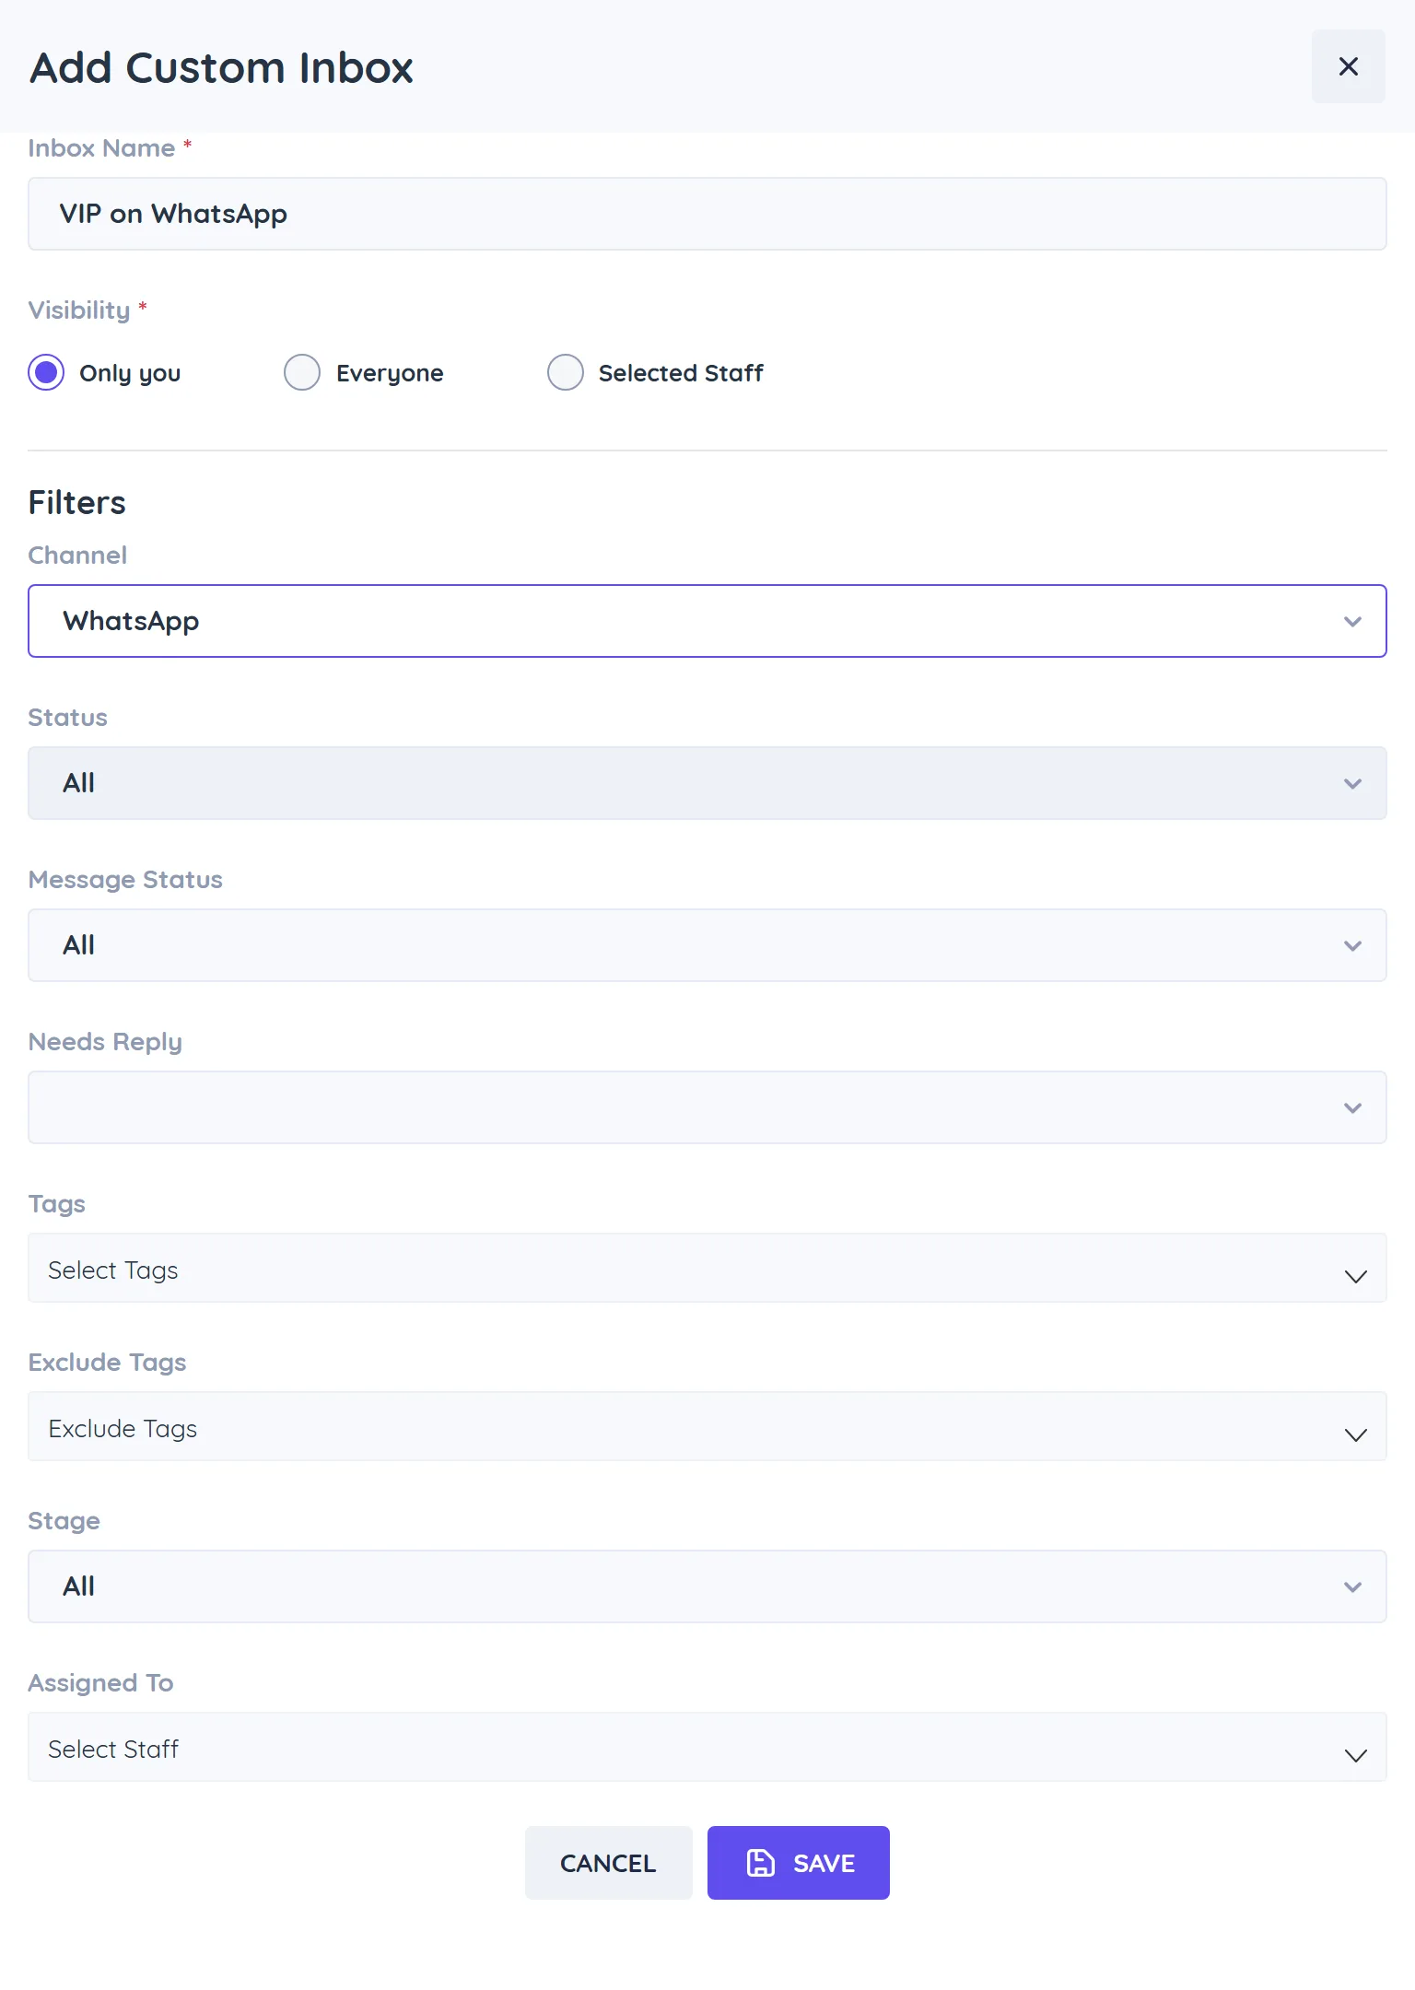The height and width of the screenshot is (1990, 1415).
Task: Open the Exclude Tags dropdown
Action: pyautogui.click(x=707, y=1426)
